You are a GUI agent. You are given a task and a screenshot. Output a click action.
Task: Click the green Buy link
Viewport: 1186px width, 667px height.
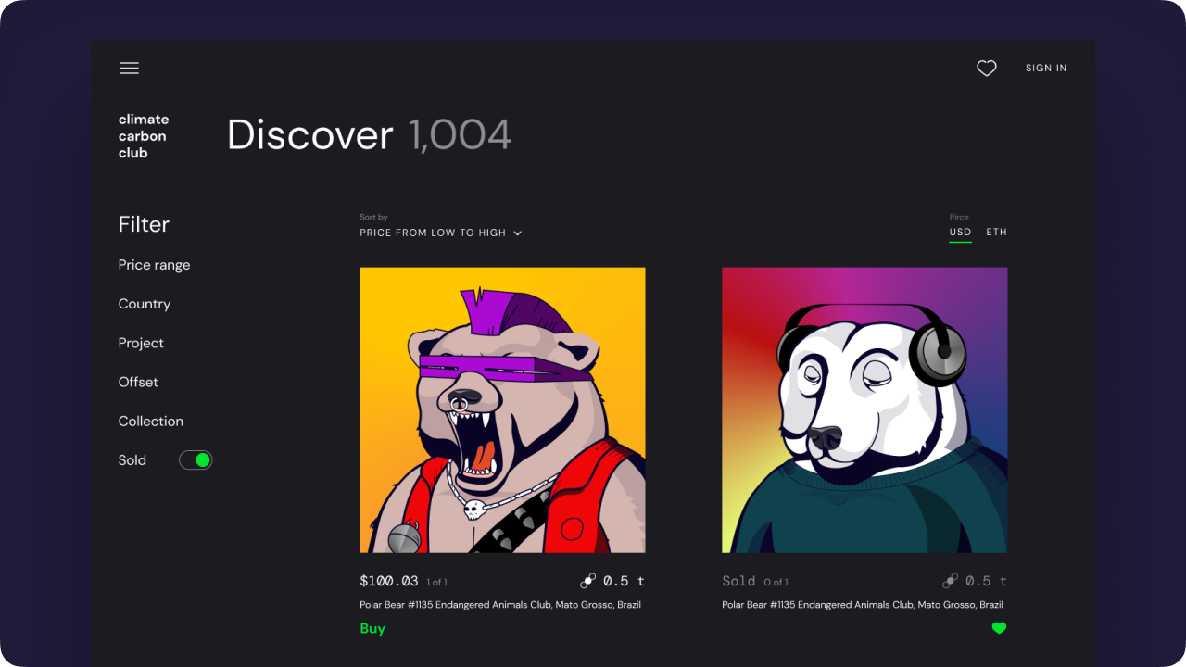pyautogui.click(x=372, y=628)
